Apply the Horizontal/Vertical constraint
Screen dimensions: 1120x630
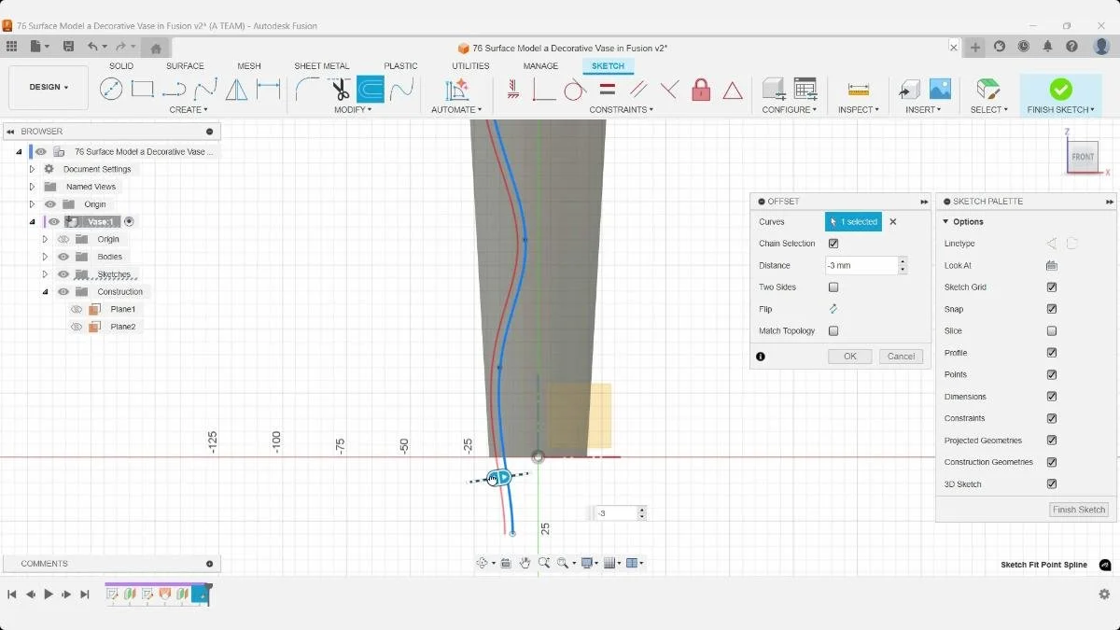click(x=513, y=90)
